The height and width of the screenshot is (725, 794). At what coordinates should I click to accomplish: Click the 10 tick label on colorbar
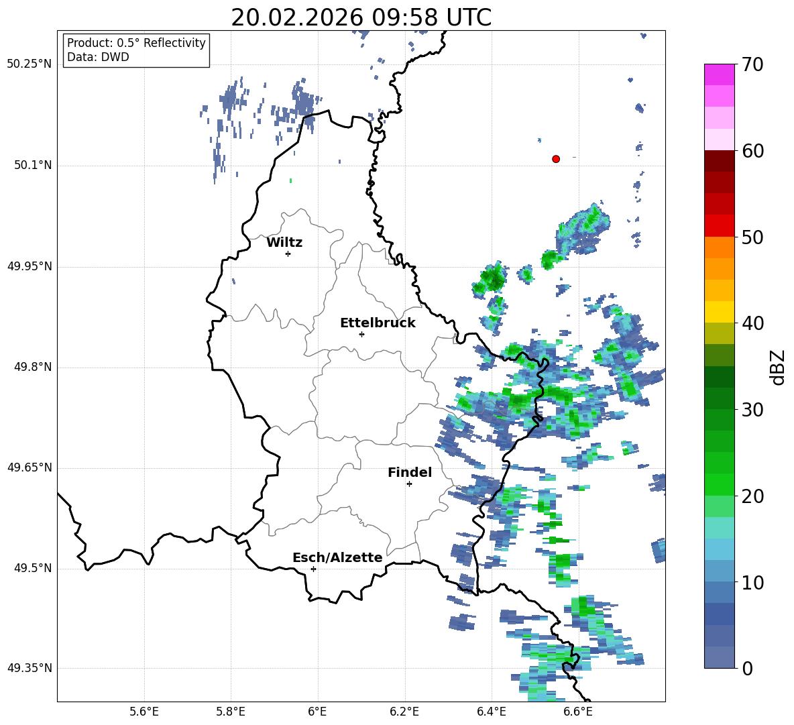click(x=752, y=582)
